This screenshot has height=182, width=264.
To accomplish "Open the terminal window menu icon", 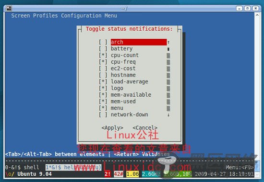I will (x=9, y=8).
